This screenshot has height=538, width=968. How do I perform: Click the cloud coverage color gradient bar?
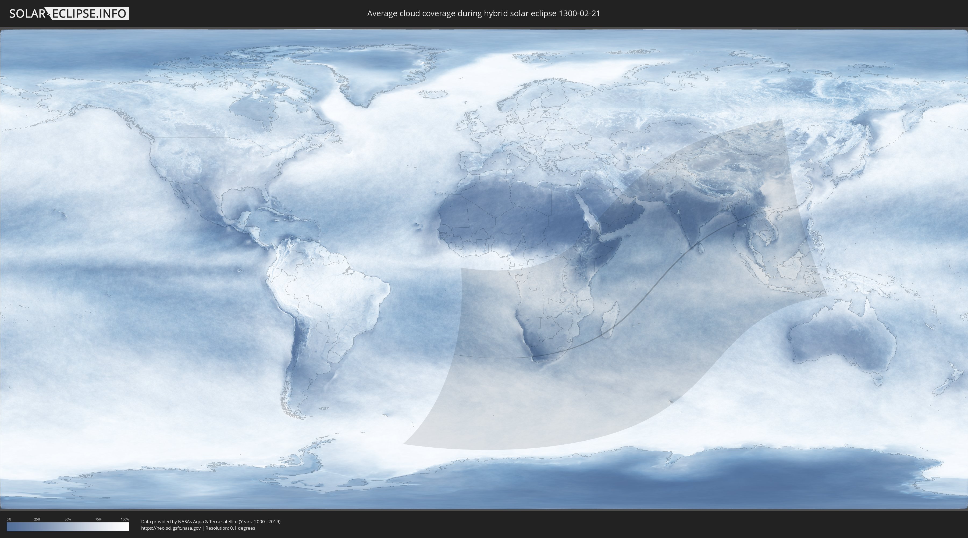(x=68, y=527)
